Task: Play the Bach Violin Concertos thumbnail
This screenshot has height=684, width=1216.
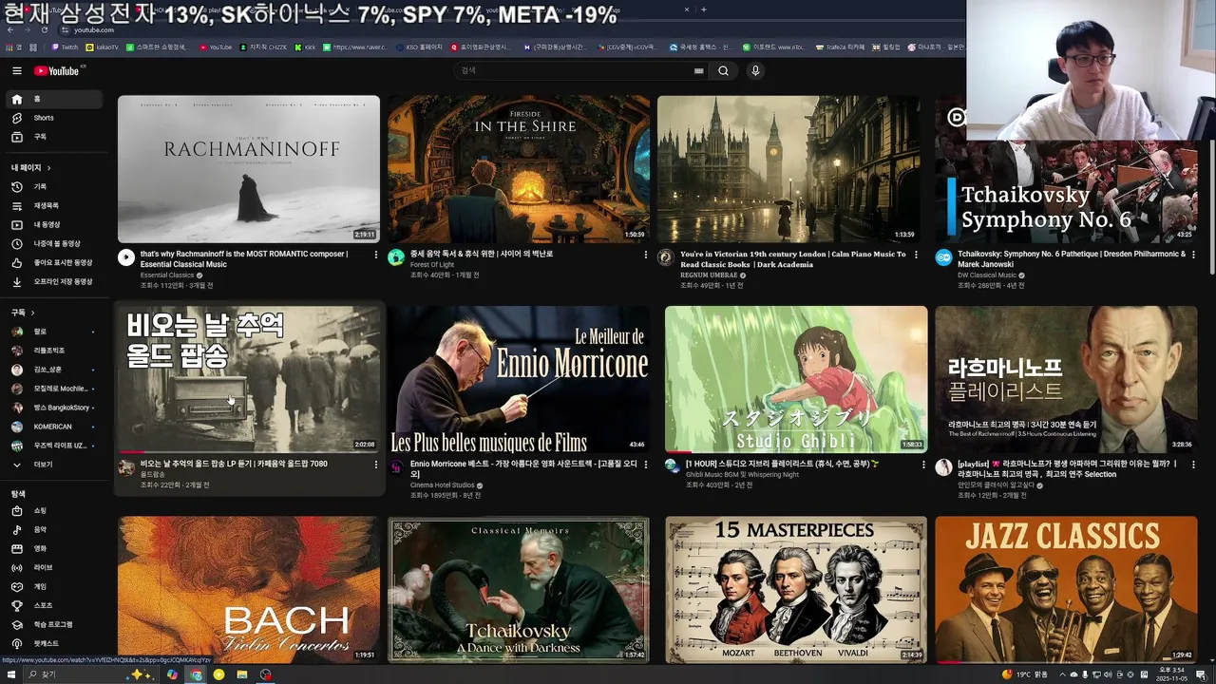Action: point(249,589)
